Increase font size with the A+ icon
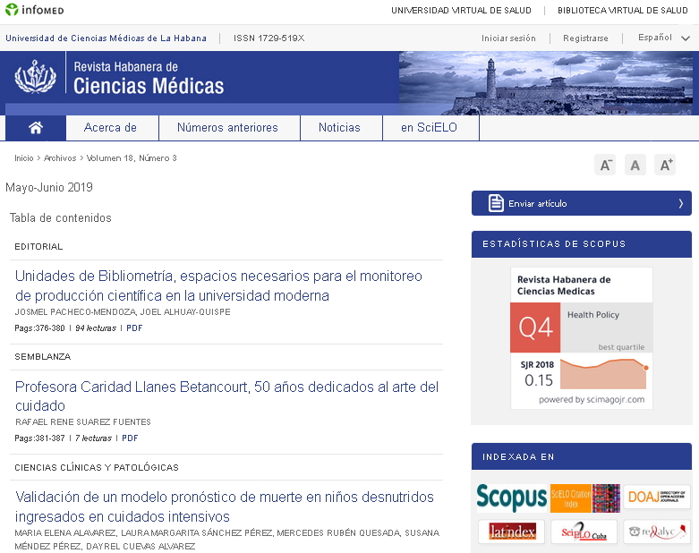This screenshot has height=553, width=699. point(666,166)
